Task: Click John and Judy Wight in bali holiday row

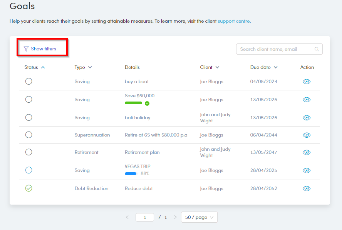Action: (215, 118)
